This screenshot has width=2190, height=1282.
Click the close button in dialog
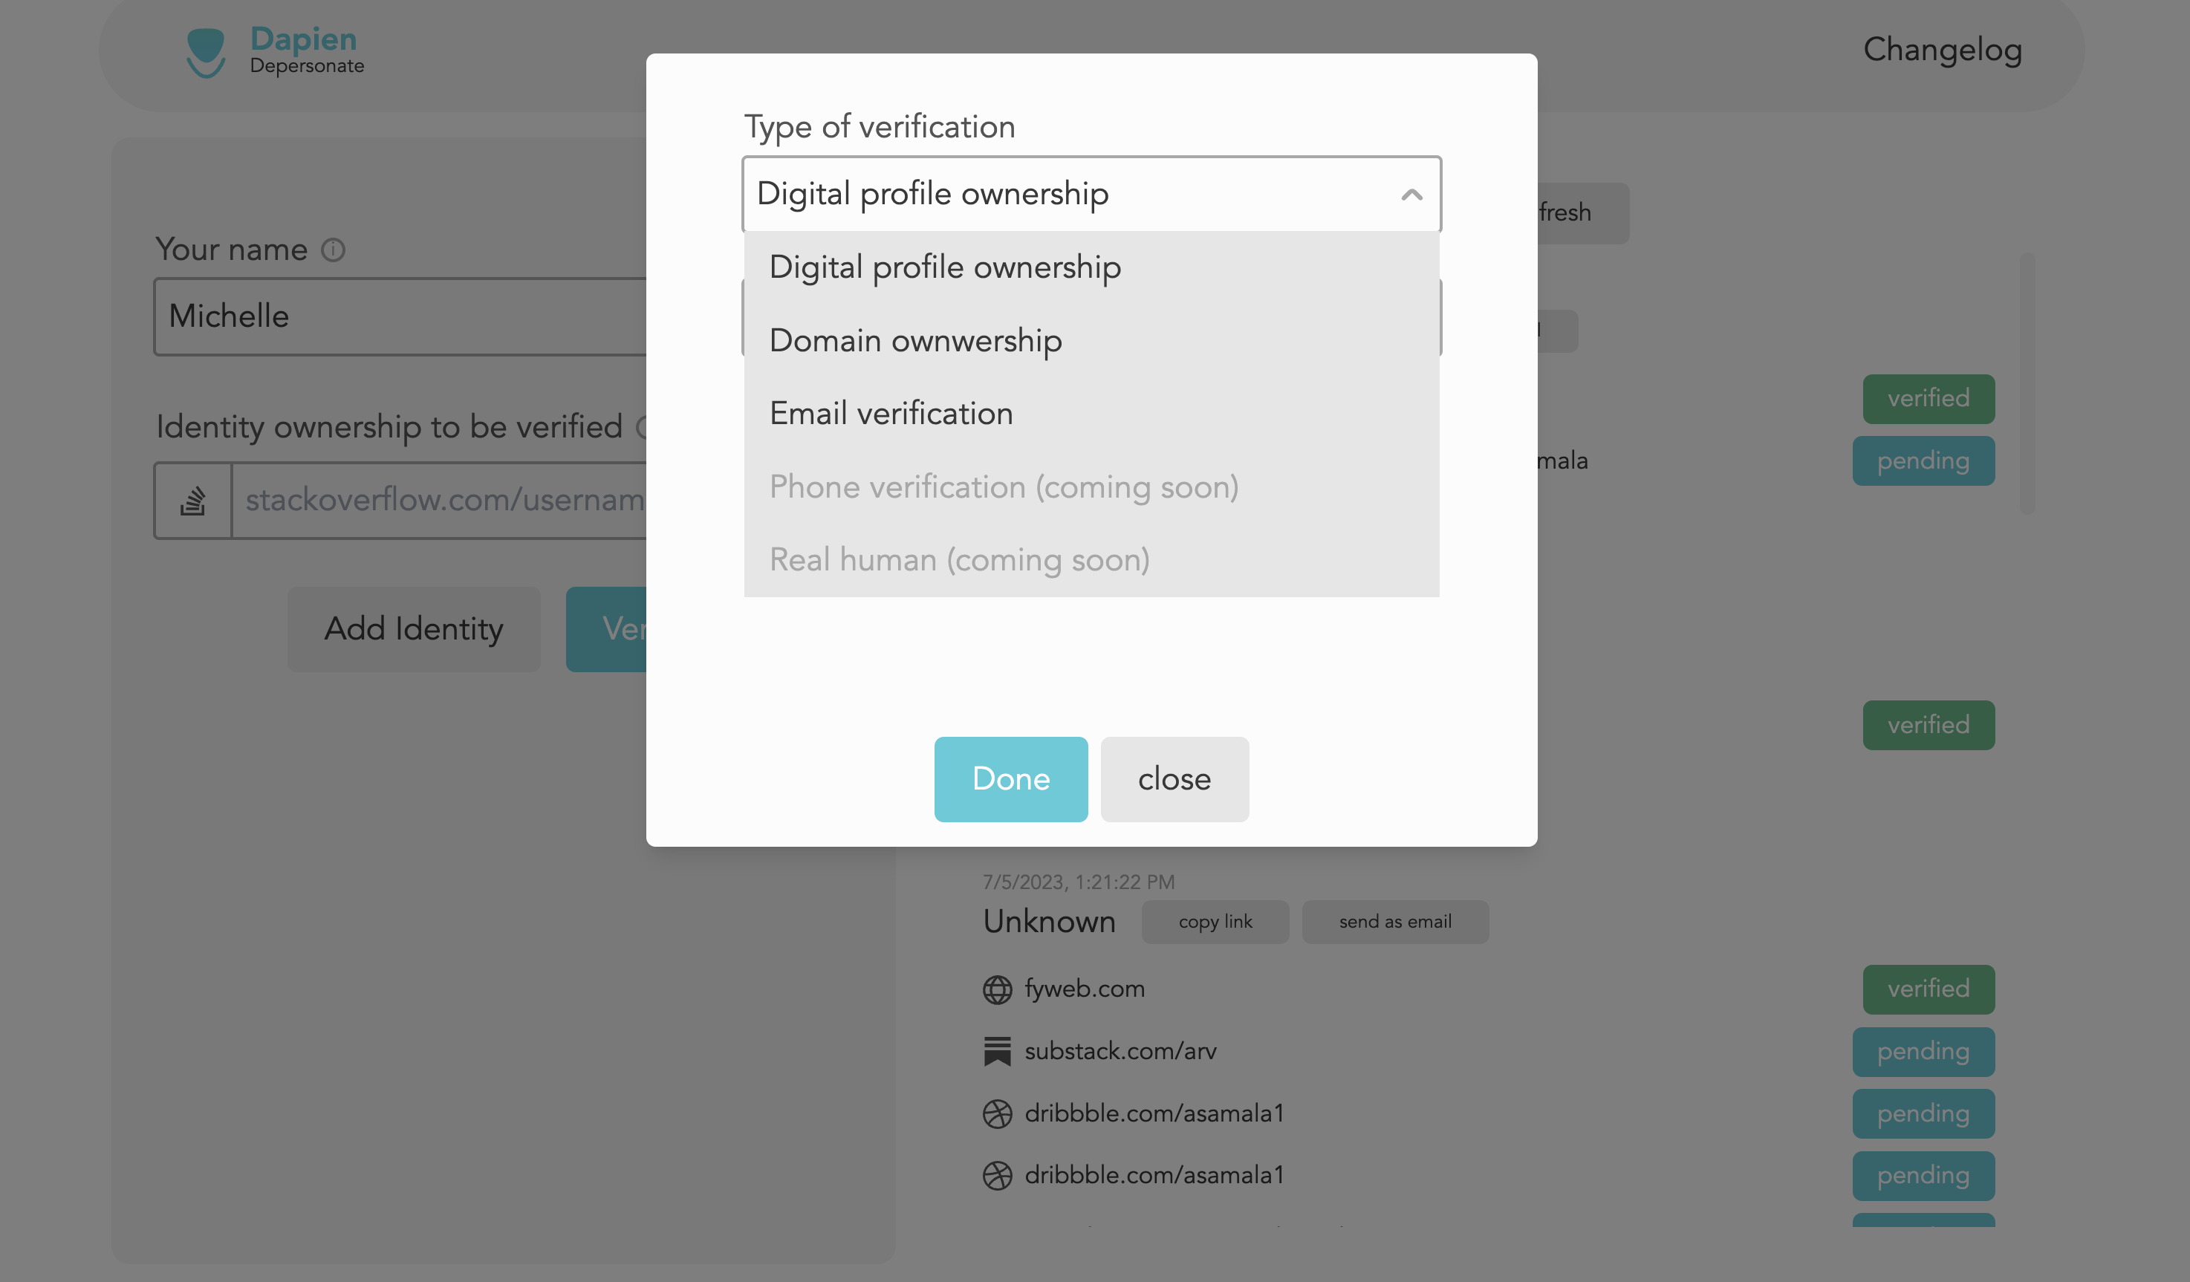coord(1174,778)
